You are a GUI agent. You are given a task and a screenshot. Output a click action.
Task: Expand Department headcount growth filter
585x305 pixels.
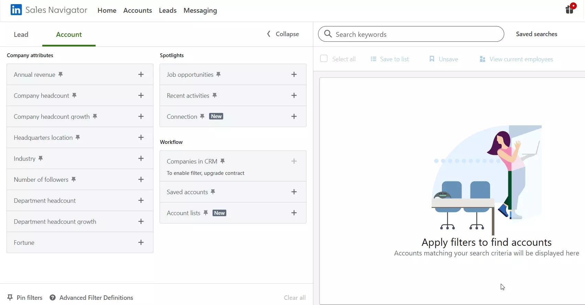tap(141, 221)
